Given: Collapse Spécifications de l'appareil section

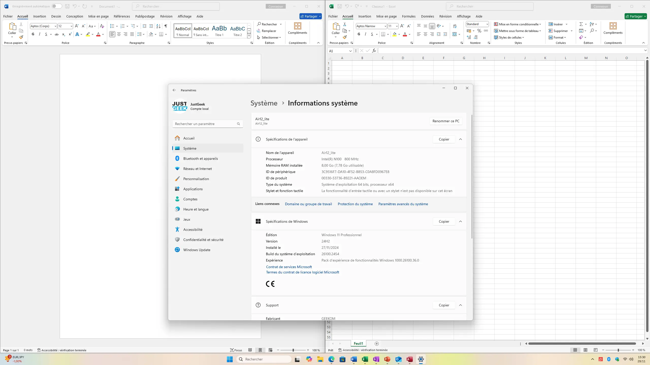Looking at the screenshot, I should (461, 139).
